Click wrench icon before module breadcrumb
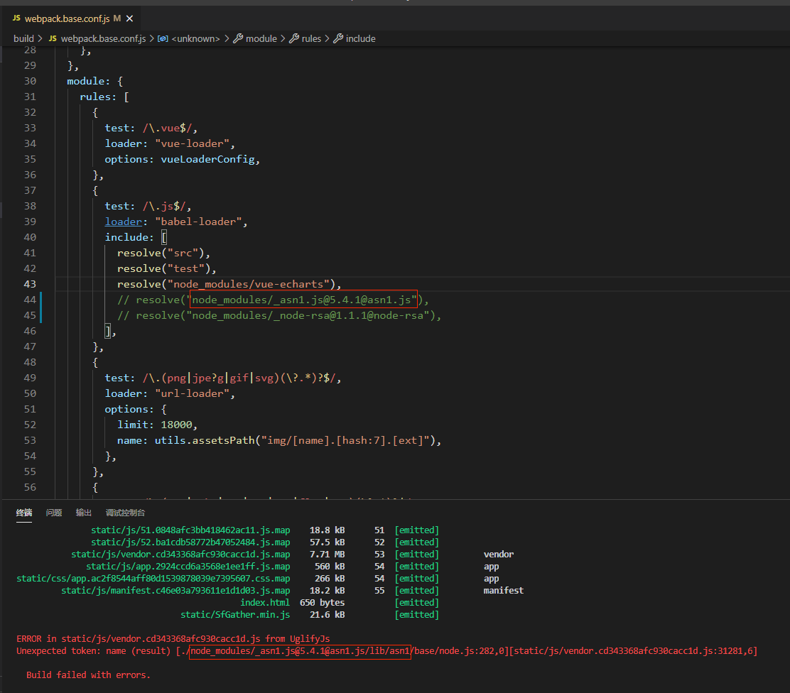This screenshot has height=693, width=790. tap(238, 39)
